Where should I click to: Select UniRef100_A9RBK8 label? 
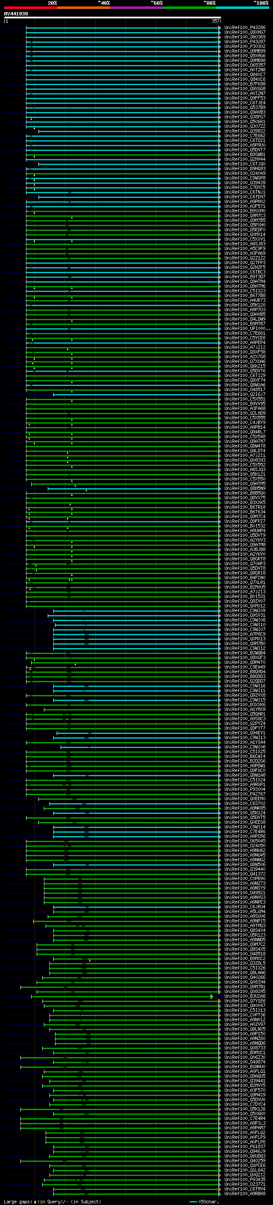tap(245, 1194)
